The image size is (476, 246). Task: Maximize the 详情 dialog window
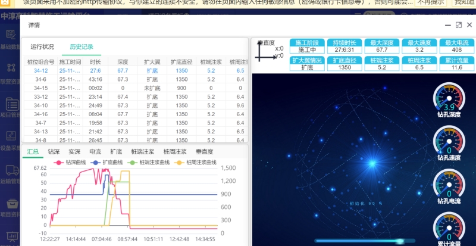coord(458,25)
